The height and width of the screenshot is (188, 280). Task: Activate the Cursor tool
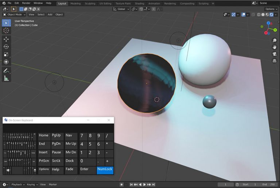(6, 30)
